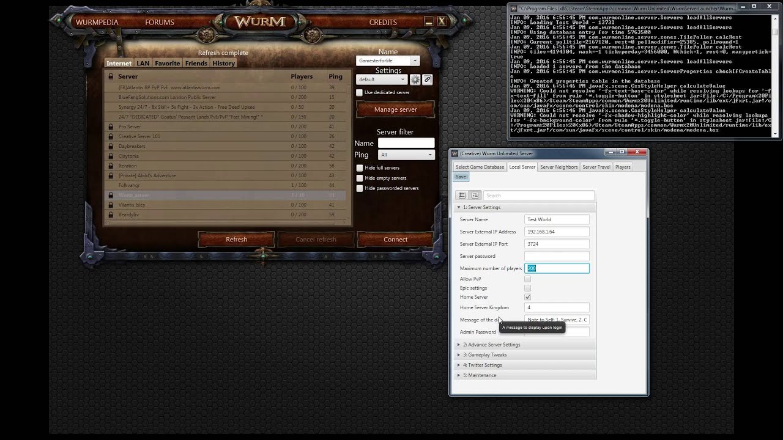
Task: Click the console window vertical scrollbar
Action: pos(776,75)
